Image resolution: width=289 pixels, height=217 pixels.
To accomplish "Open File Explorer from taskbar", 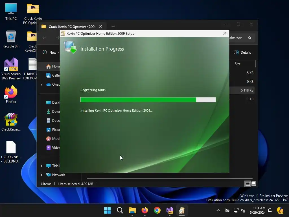I will point(132,210).
